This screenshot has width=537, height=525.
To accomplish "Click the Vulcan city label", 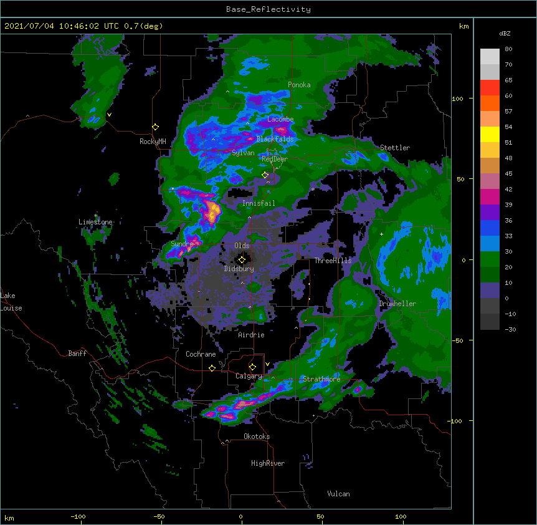I will pos(338,494).
